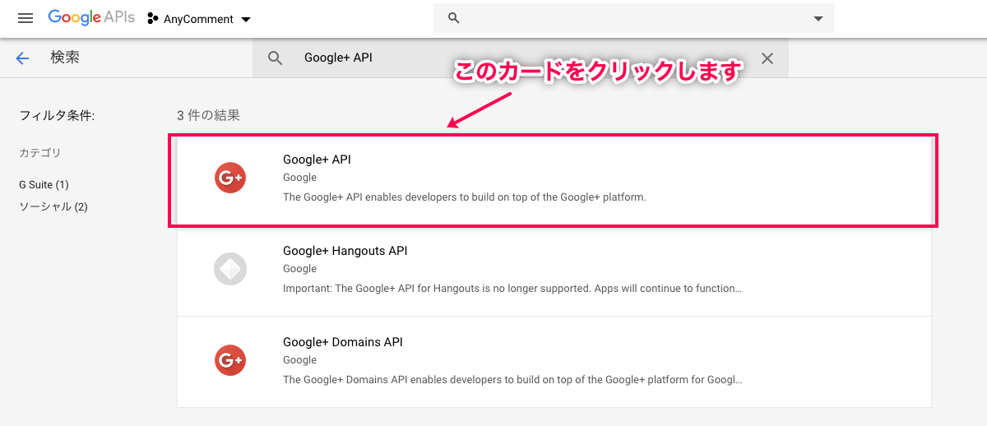Clear the search query with X
987x426 pixels.
pos(767,58)
